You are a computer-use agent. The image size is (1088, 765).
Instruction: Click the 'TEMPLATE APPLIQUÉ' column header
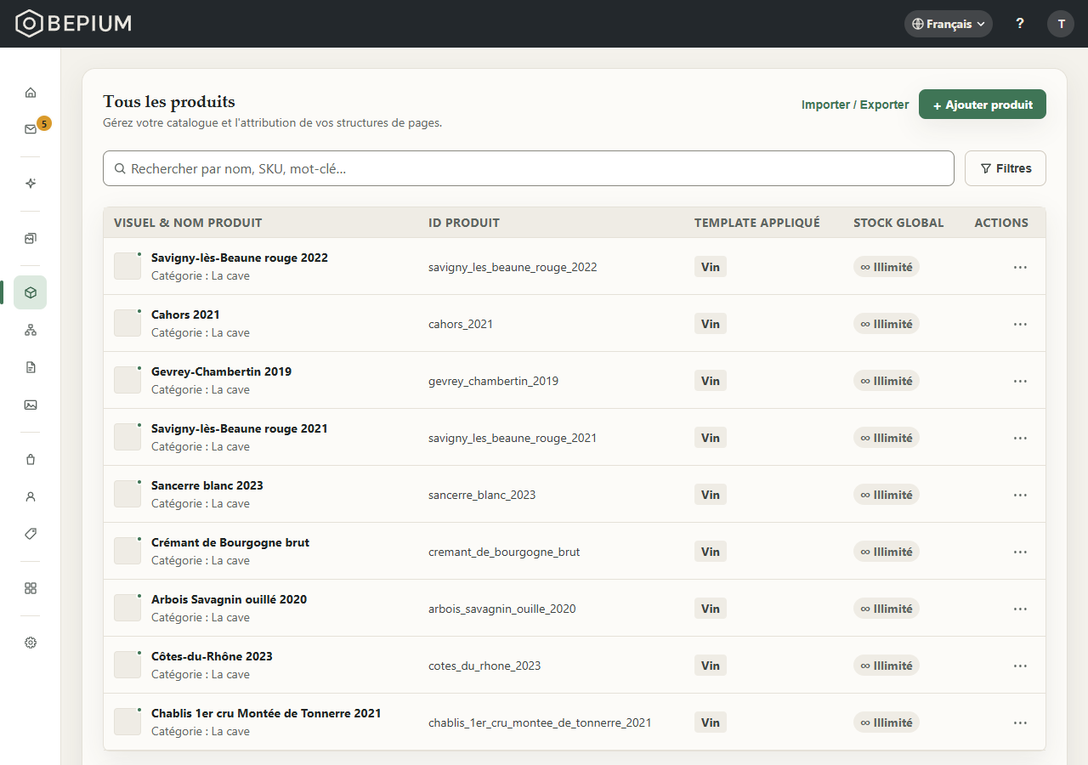[x=757, y=223]
